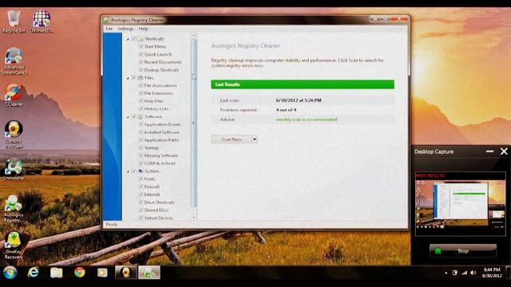Launch the CCleaner desktop shortcut

[14, 95]
